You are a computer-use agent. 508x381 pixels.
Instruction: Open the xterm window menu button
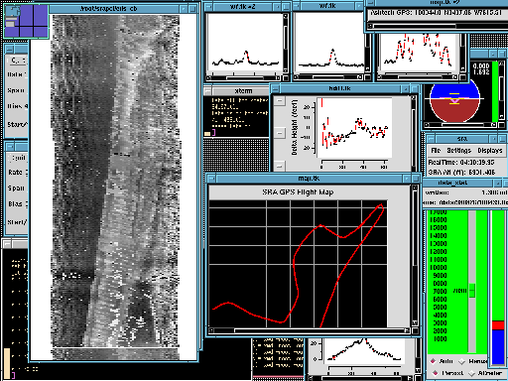pos(208,91)
